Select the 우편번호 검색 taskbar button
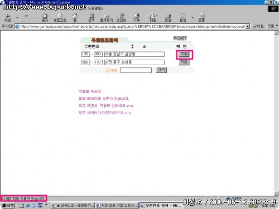The height and width of the screenshot is (209, 279). (x=161, y=206)
